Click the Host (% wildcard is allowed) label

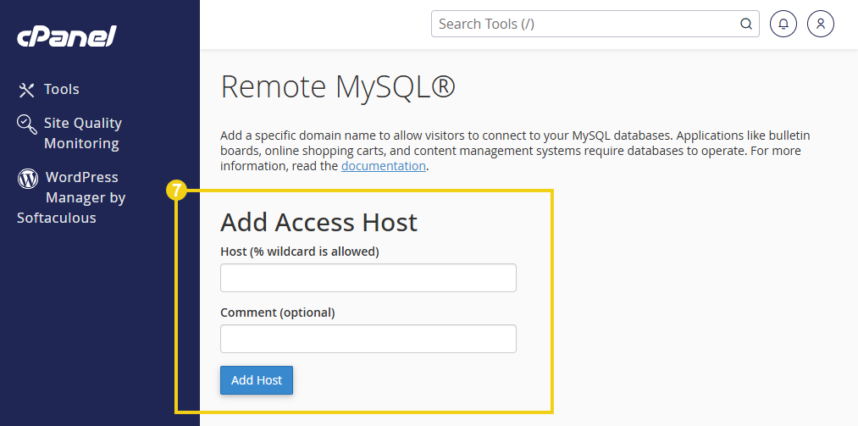pyautogui.click(x=300, y=252)
